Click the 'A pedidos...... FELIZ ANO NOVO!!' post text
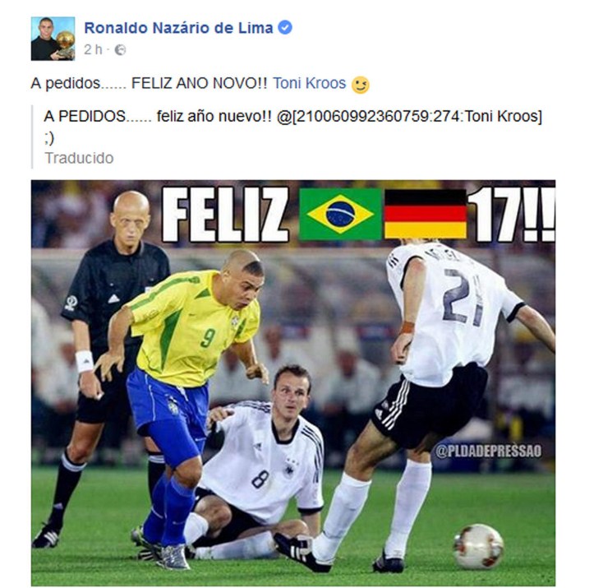 (149, 83)
